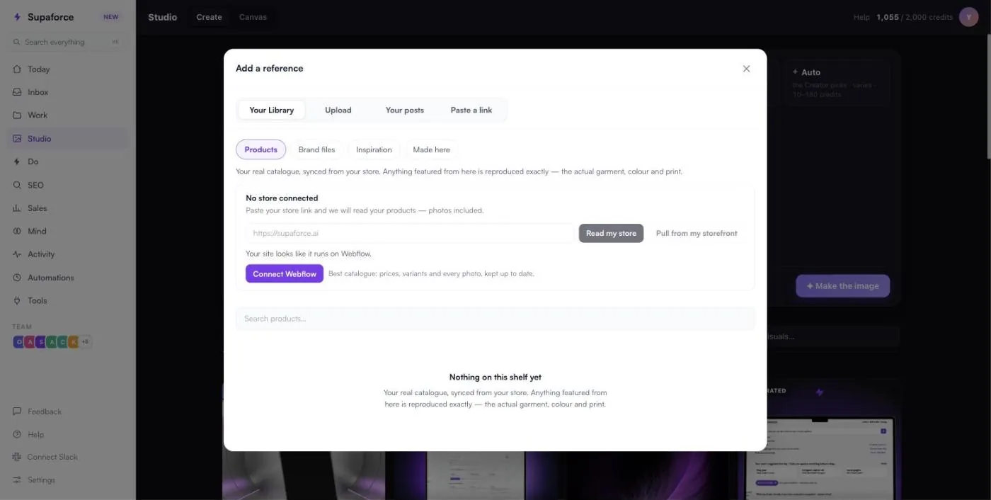991x500 pixels.
Task: Open the Feedback chat icon
Action: tap(17, 411)
